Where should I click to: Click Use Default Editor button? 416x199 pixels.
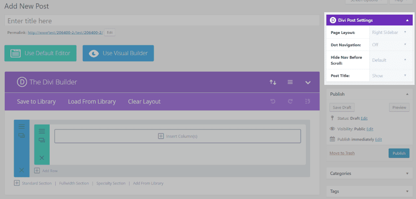click(x=40, y=53)
